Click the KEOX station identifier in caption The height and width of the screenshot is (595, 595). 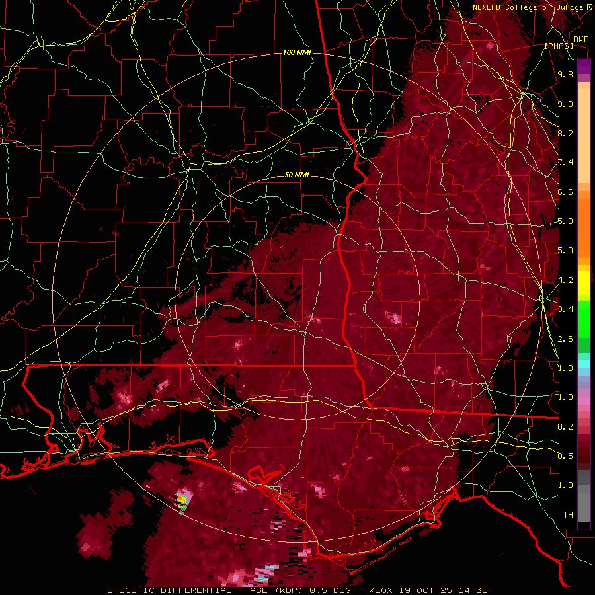tap(379, 590)
